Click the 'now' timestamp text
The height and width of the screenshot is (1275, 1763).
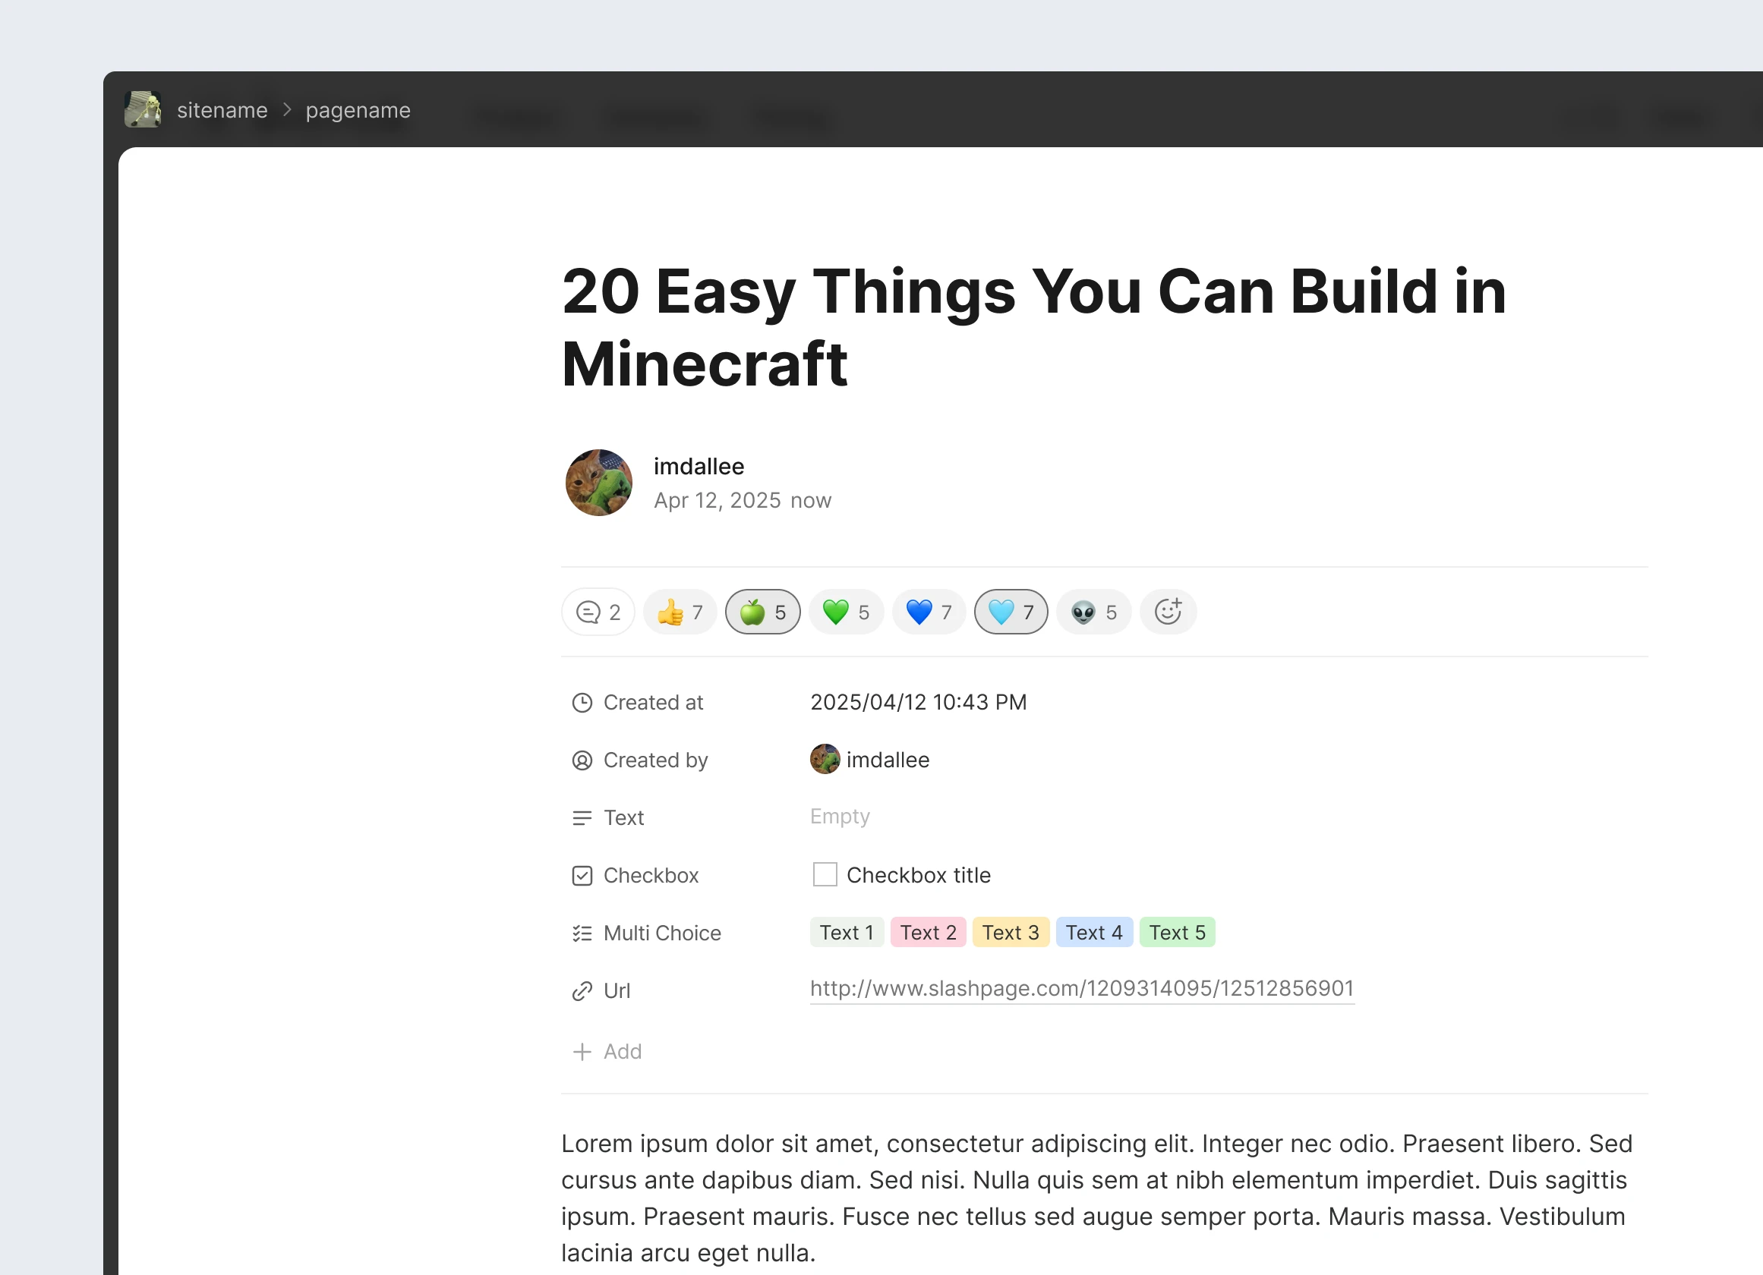click(811, 500)
